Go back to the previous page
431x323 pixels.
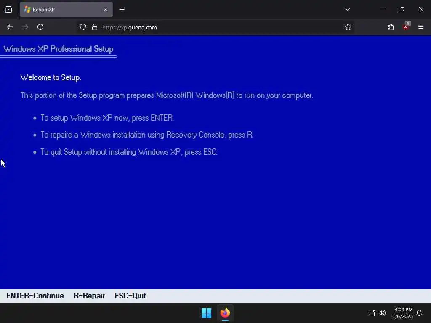(x=10, y=27)
